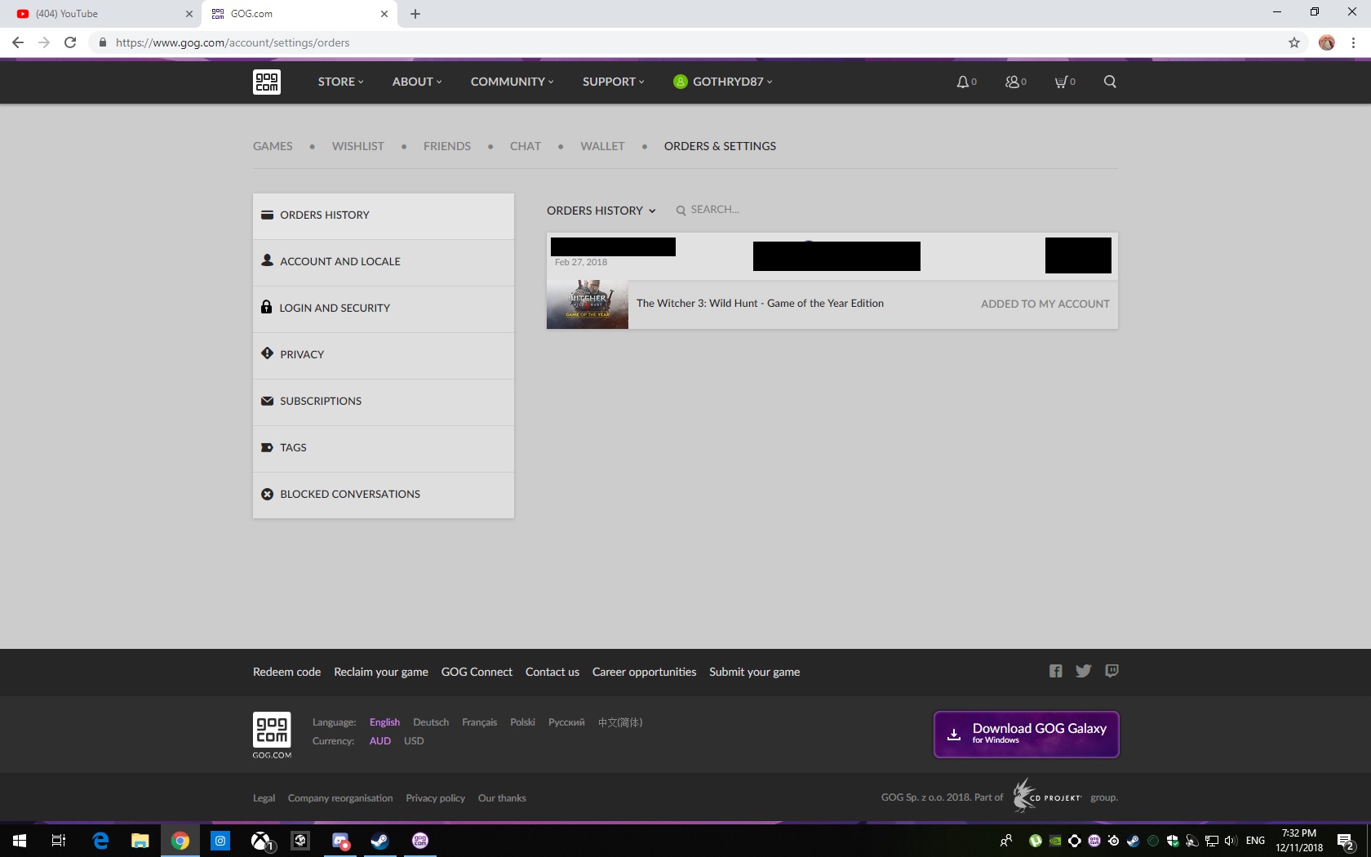Image resolution: width=1371 pixels, height=857 pixels.
Task: Go back to previous page
Action: pos(18,42)
